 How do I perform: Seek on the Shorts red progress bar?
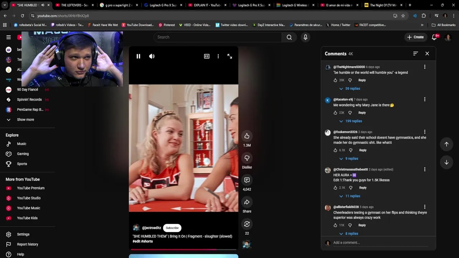184,249
